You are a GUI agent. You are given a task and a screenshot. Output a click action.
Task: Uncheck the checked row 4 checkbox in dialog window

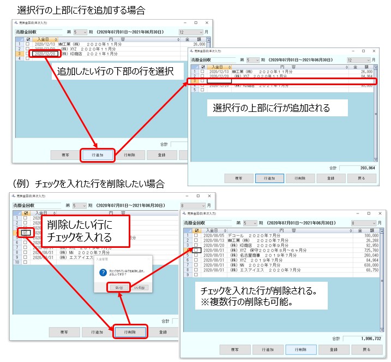26,233
